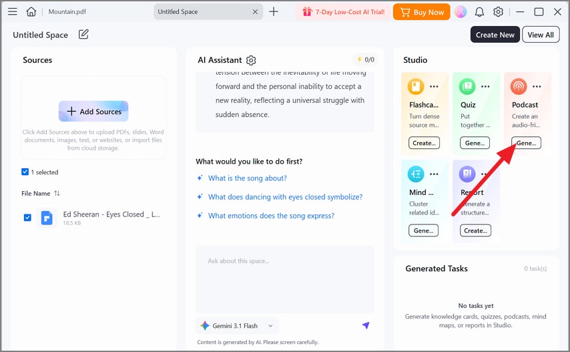The height and width of the screenshot is (352, 570).
Task: Send the message with arrow icon
Action: coord(366,325)
